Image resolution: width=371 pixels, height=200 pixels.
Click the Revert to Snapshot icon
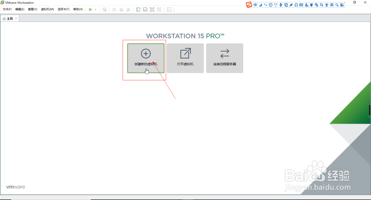[121, 10]
